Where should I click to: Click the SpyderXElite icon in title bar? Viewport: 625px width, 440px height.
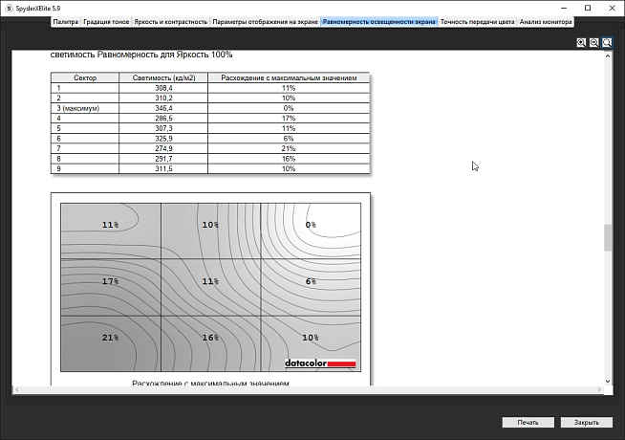point(8,7)
